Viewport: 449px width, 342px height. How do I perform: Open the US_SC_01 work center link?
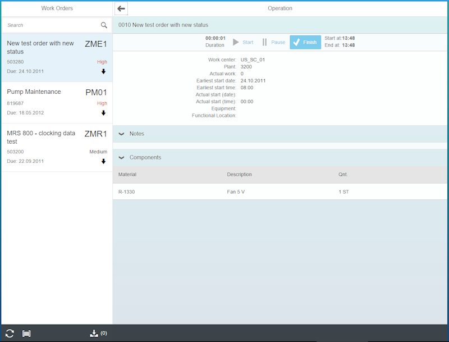(x=254, y=60)
